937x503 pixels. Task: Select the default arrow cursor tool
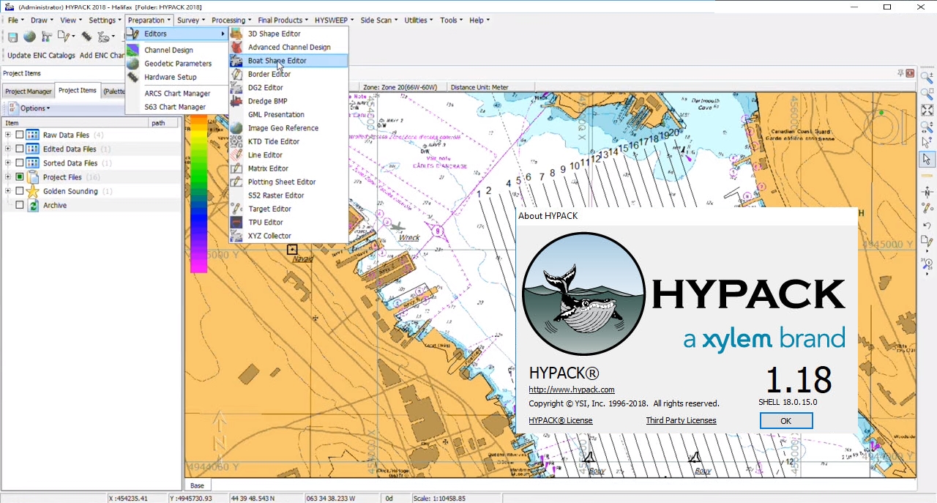(927, 159)
